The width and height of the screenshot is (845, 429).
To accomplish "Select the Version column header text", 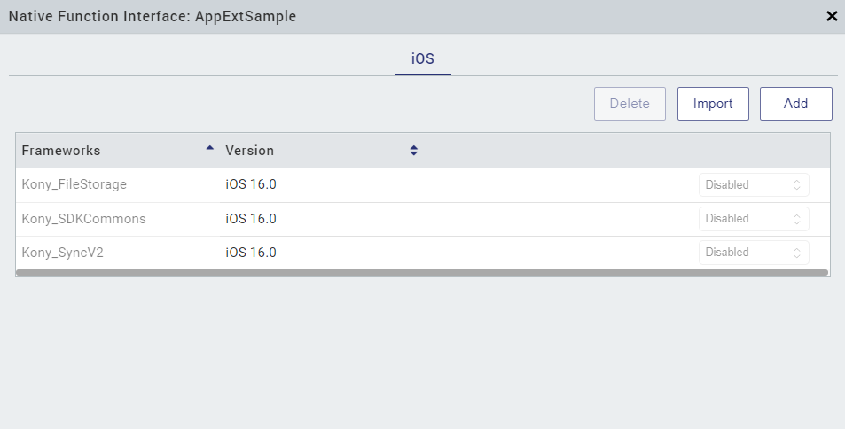I will pyautogui.click(x=250, y=151).
